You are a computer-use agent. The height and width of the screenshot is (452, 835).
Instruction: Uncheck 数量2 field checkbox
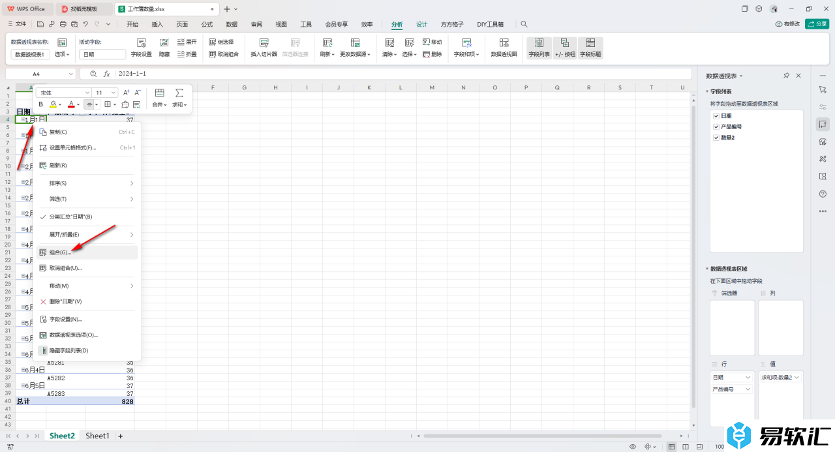point(716,138)
